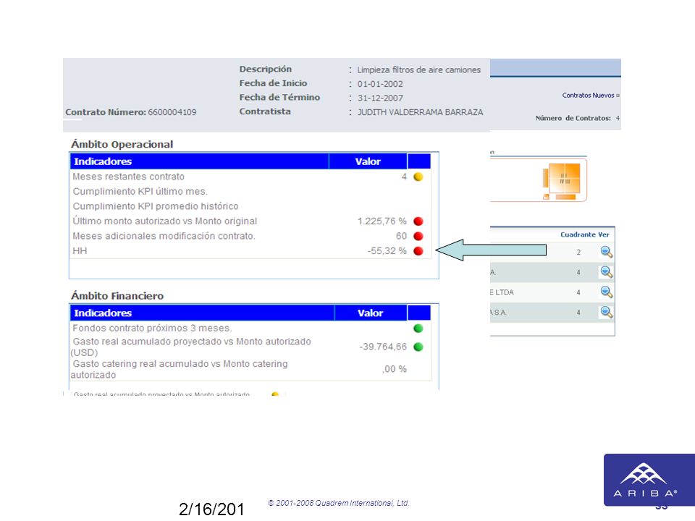Click Valor header in Ámbito Operacional table
695x521 pixels.
coord(368,161)
